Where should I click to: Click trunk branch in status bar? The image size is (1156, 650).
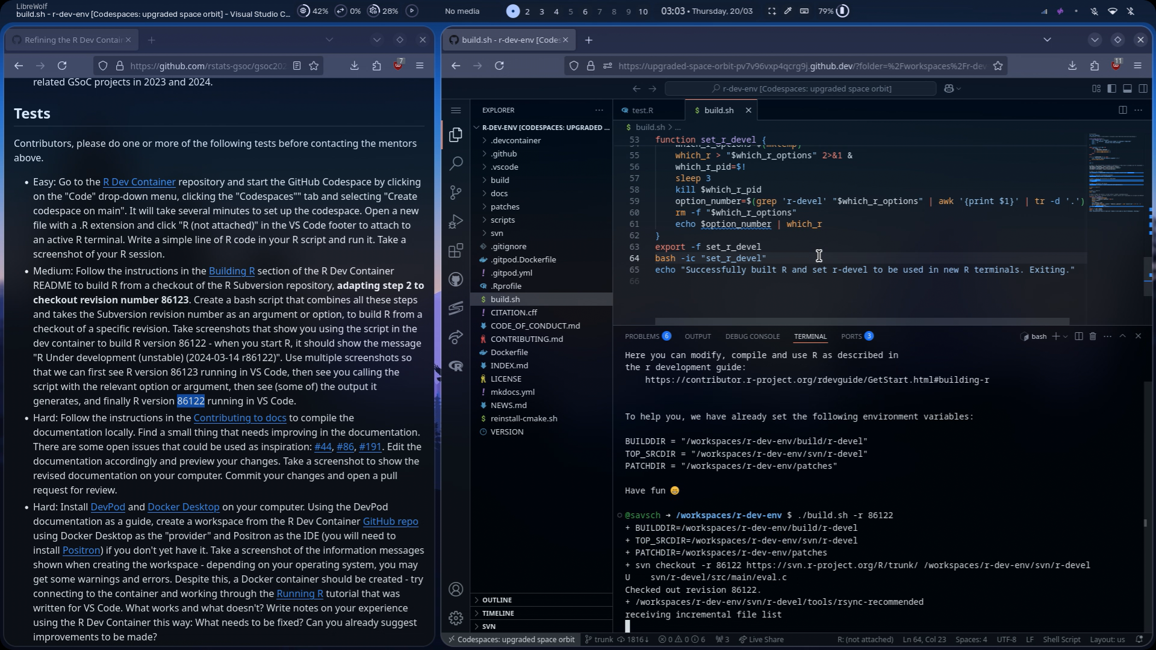pyautogui.click(x=598, y=639)
